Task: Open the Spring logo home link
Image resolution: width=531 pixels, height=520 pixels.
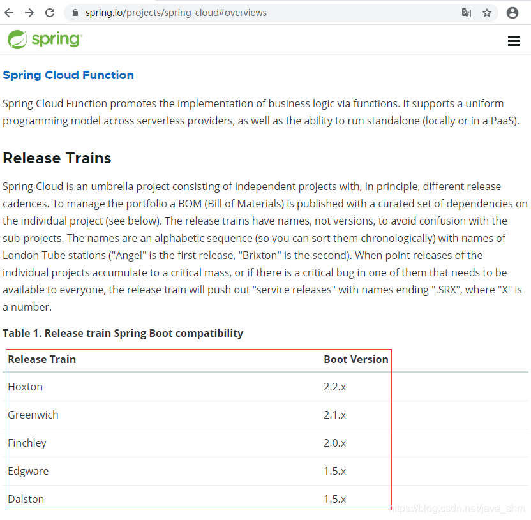Action: (x=45, y=40)
